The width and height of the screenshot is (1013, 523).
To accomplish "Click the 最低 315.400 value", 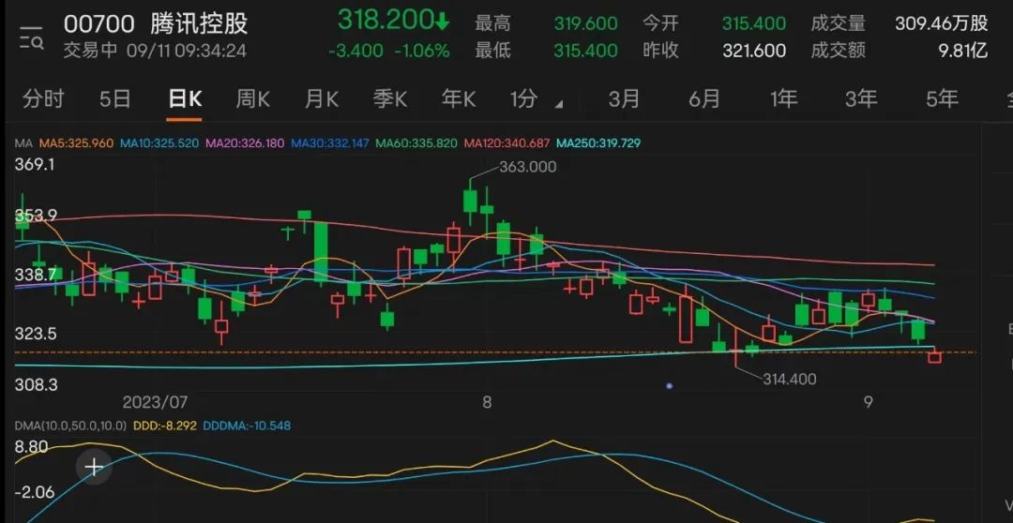I will click(x=585, y=51).
